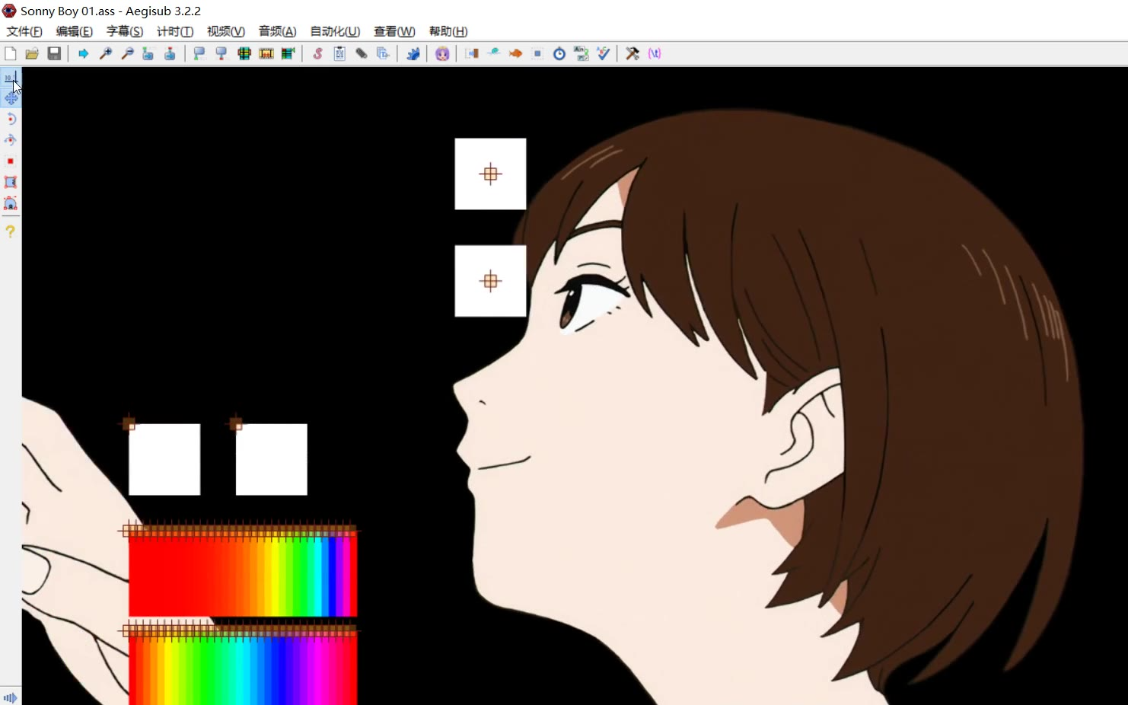The height and width of the screenshot is (705, 1128).
Task: Launch ASSDraw anime face icon
Action: 442,53
